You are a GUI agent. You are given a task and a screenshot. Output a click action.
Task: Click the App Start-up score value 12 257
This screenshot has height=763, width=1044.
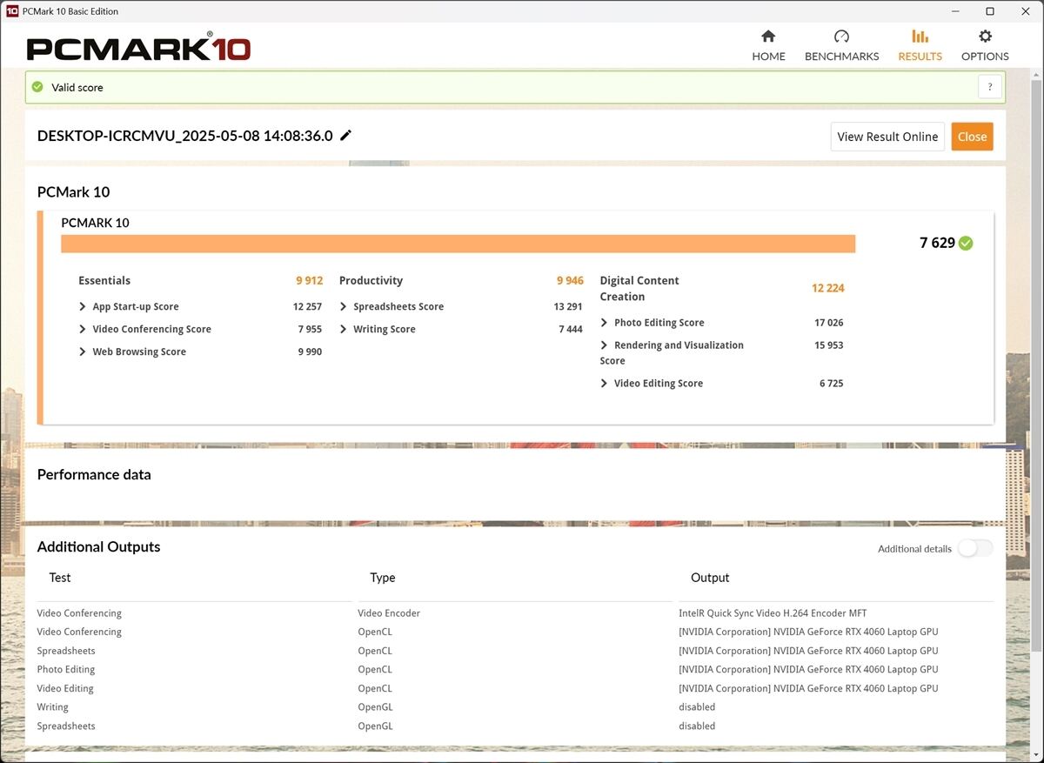[307, 307]
